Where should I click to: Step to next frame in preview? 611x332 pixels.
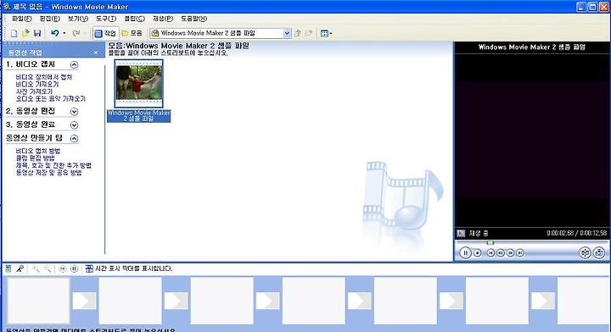pyautogui.click(x=510, y=253)
